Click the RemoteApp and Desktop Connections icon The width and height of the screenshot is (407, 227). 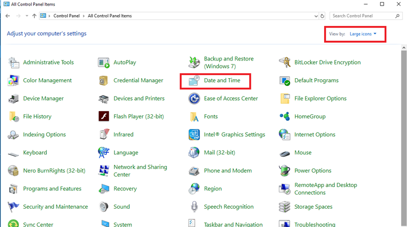click(x=284, y=189)
